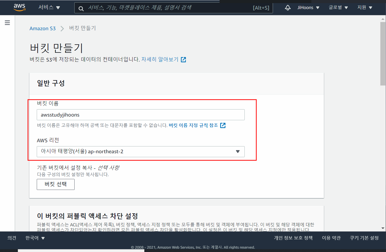Click the 이 버킷의 퍼블릭 액세스 차단 설정 heading
The height and width of the screenshot is (252, 386).
(x=87, y=216)
